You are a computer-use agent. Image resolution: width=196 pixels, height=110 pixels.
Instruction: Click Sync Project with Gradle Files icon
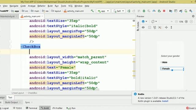click(x=181, y=11)
